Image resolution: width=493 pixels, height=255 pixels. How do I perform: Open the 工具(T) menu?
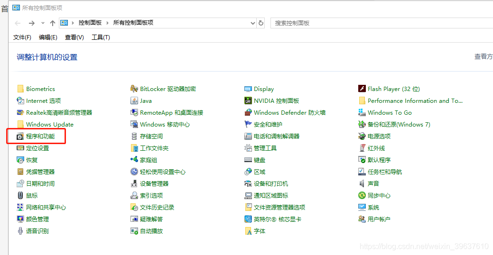pos(101,37)
